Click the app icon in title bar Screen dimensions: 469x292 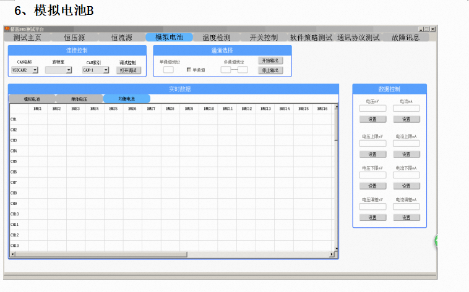[x=7, y=29]
